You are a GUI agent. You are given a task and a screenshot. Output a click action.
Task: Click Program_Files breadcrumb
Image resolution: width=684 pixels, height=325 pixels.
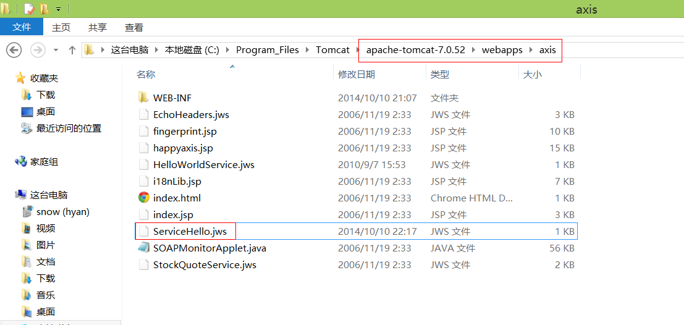pyautogui.click(x=268, y=49)
